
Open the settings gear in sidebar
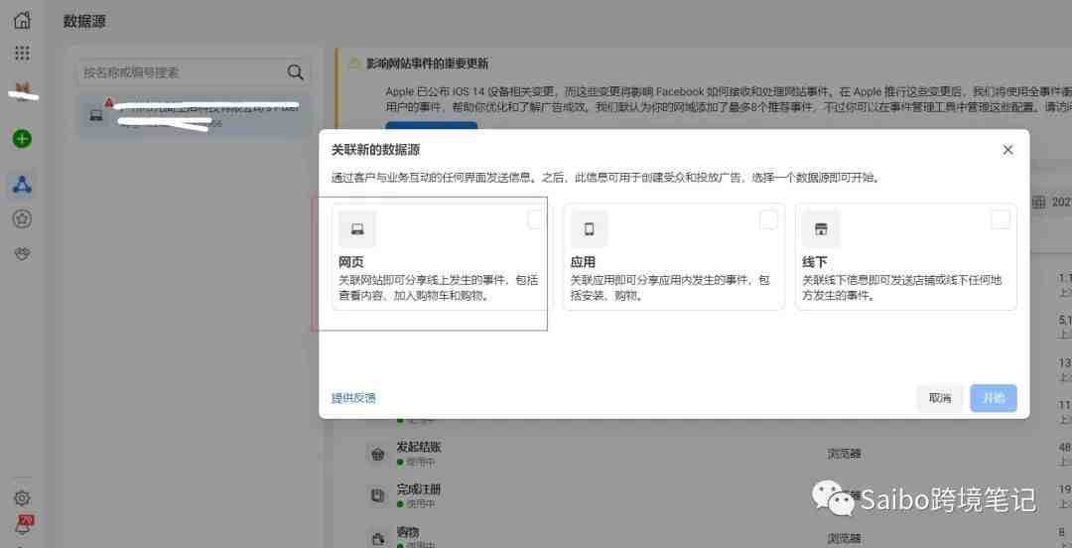click(x=22, y=498)
